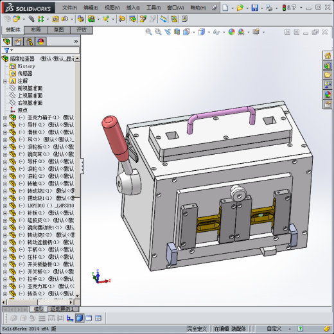
Task: Switch to the ConfigurationManager tab icon
Action: 30,42
